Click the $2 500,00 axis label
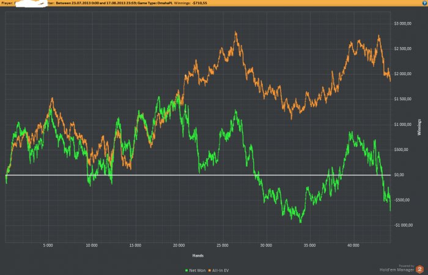Image resolution: width=428 pixels, height=275 pixels. [x=402, y=48]
